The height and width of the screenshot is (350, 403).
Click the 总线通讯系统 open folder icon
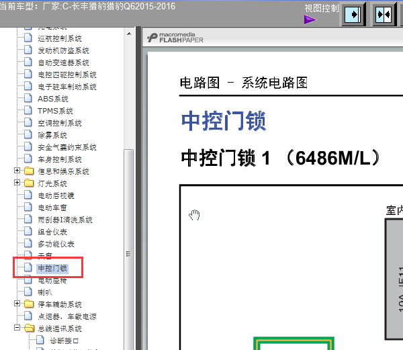coord(28,329)
